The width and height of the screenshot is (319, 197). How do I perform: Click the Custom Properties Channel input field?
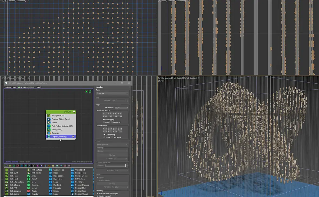(115, 165)
